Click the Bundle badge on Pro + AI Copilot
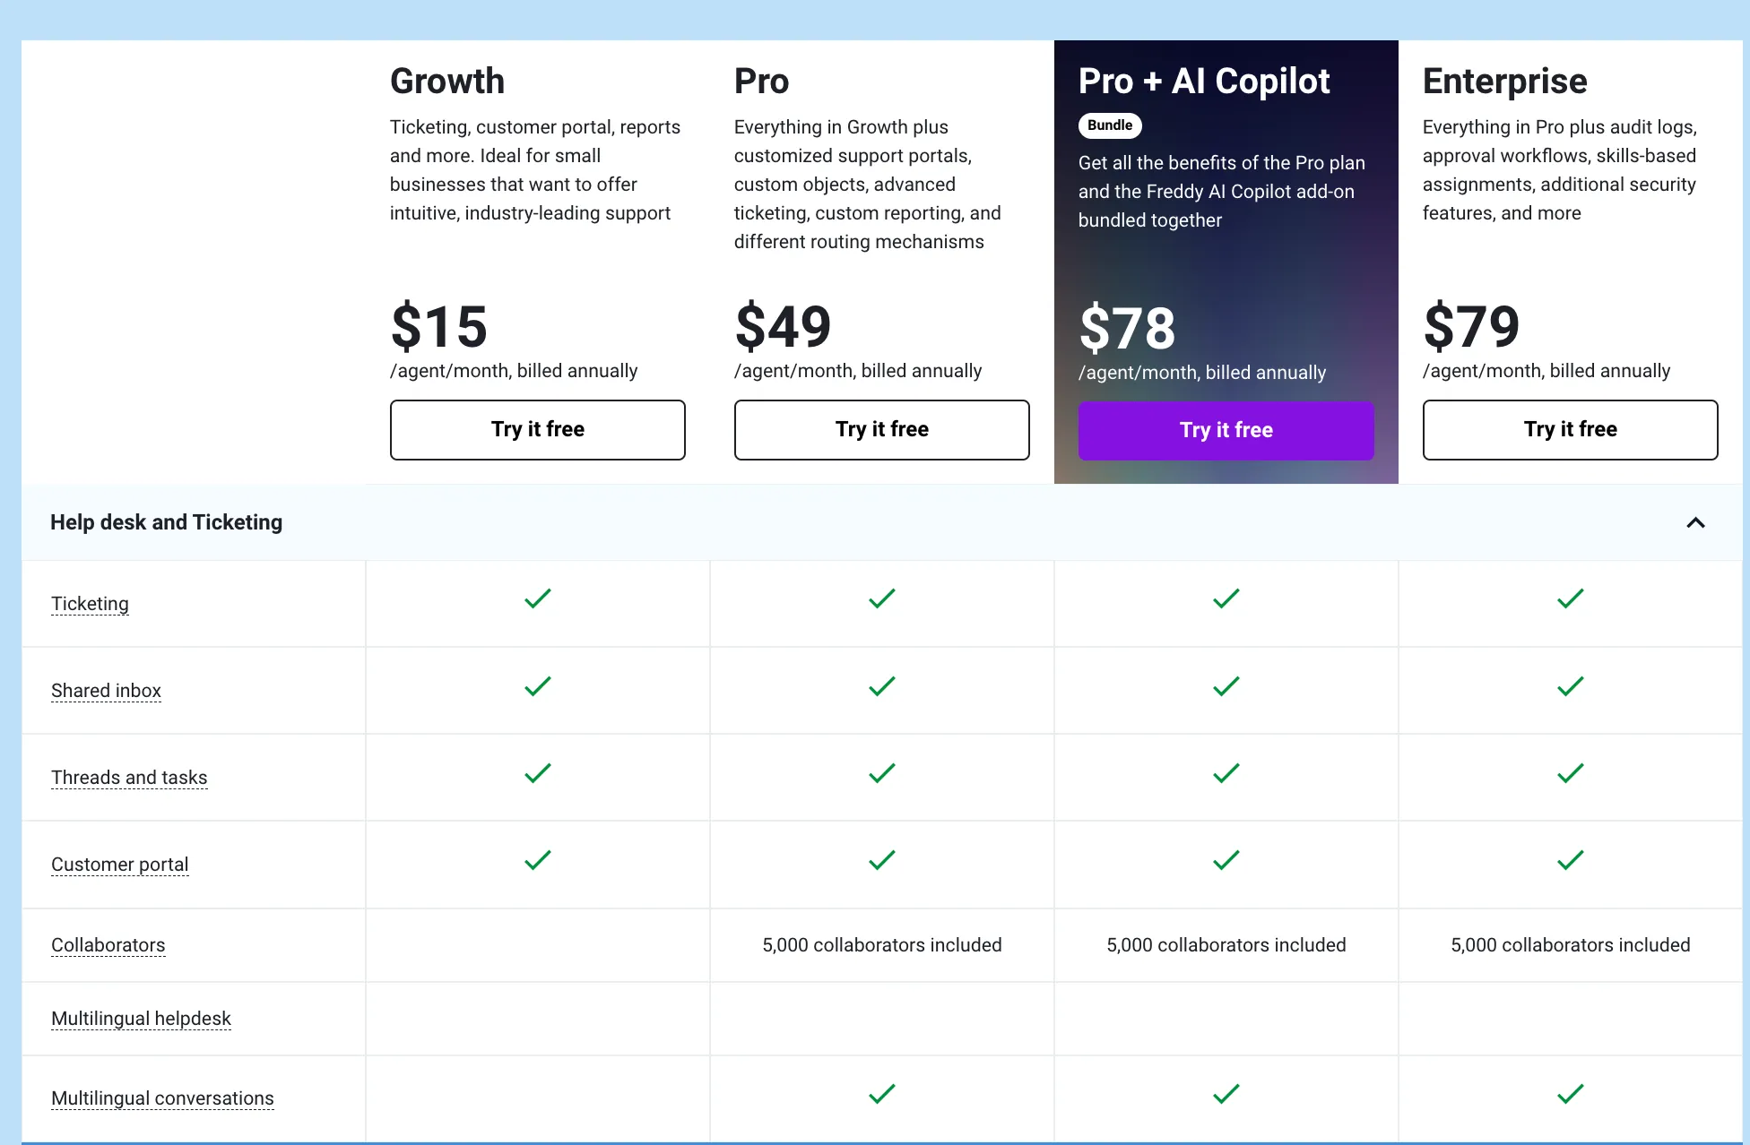 click(1110, 125)
